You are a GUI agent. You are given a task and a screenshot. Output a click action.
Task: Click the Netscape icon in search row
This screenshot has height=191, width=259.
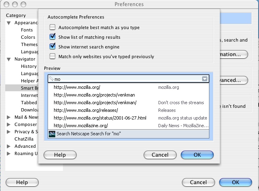pos(52,134)
